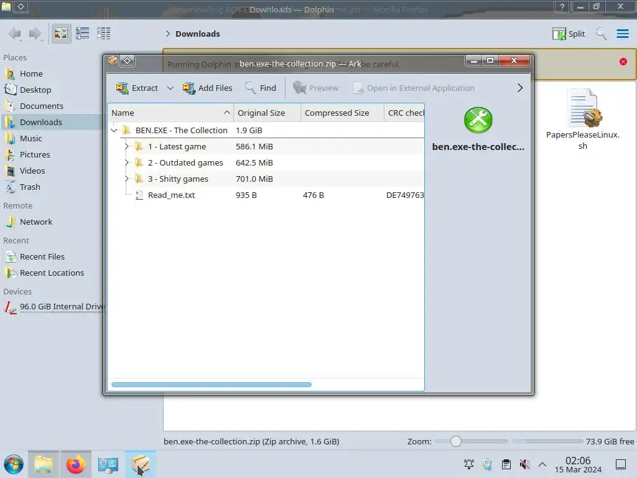Select the PapersPleaseLinux.sh file
Screen dimensions: 637x478
pos(583,119)
